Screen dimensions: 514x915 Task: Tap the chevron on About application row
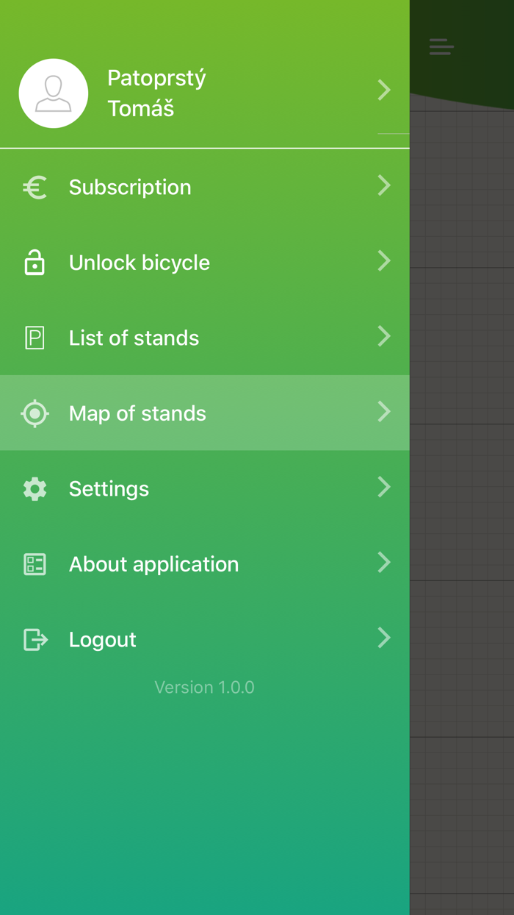[384, 562]
